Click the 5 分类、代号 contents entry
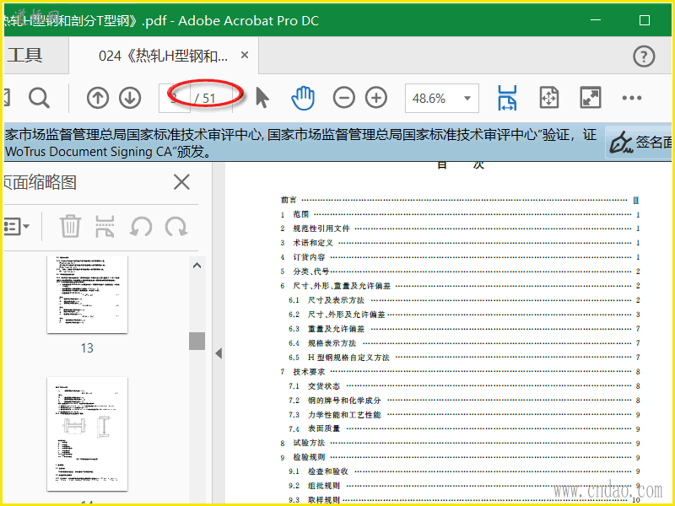Viewport: 675px width, 506px height. click(460, 272)
